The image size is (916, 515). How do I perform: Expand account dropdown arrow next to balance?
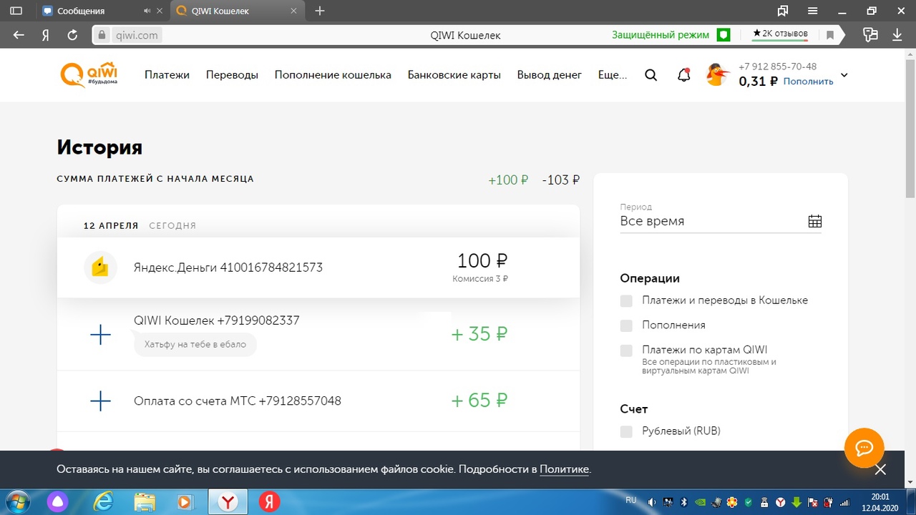pos(844,75)
